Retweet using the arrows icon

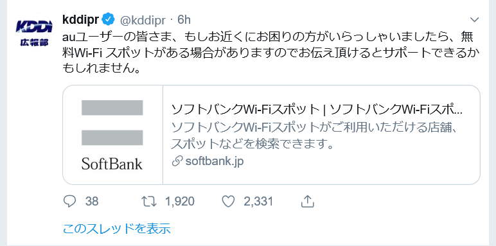[149, 202]
